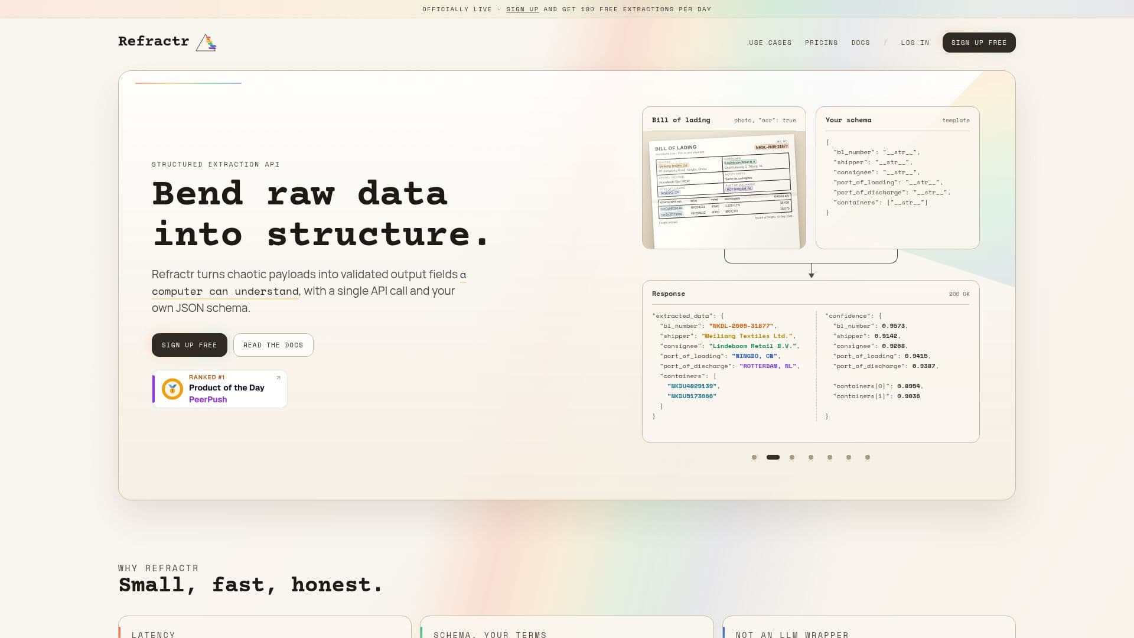Select the fourth carousel dot
1134x638 pixels.
pyautogui.click(x=811, y=457)
